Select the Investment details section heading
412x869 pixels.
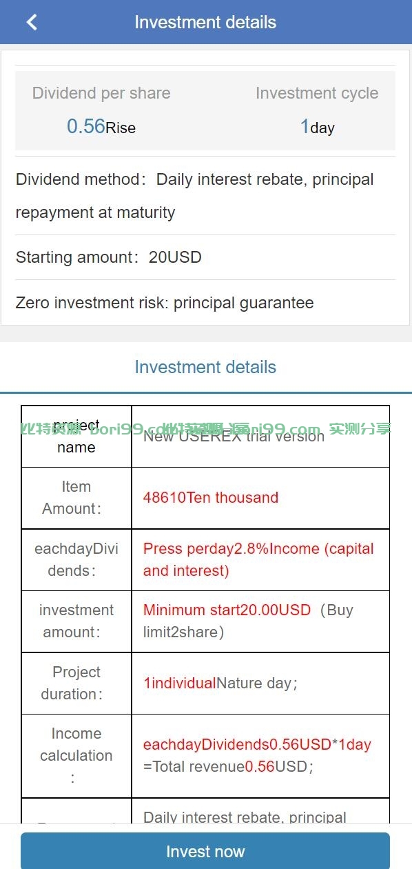pyautogui.click(x=205, y=367)
